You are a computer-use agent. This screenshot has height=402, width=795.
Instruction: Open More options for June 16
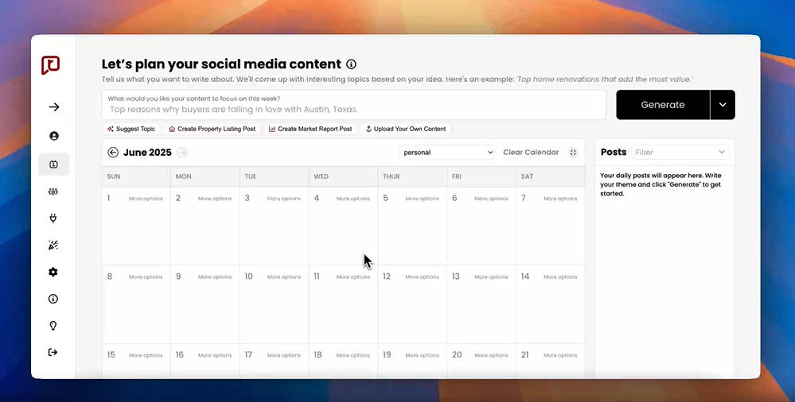[x=215, y=355]
